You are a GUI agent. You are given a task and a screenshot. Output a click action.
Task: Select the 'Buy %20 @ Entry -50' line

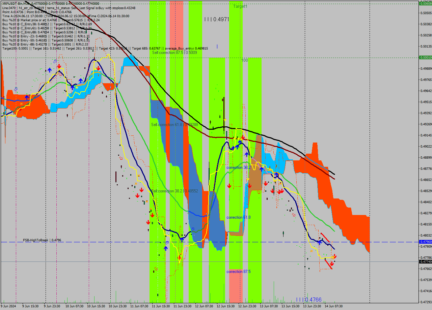(46, 40)
